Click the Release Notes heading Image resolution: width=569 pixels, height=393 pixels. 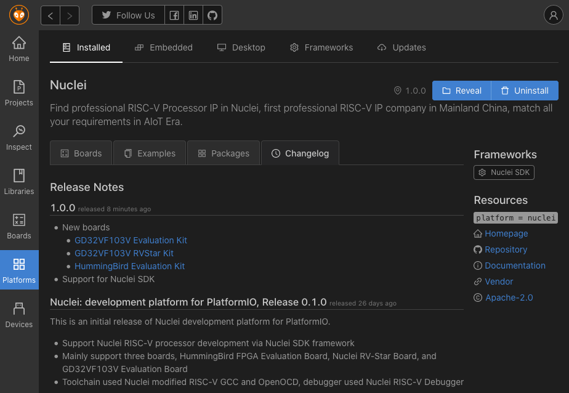pyautogui.click(x=87, y=187)
